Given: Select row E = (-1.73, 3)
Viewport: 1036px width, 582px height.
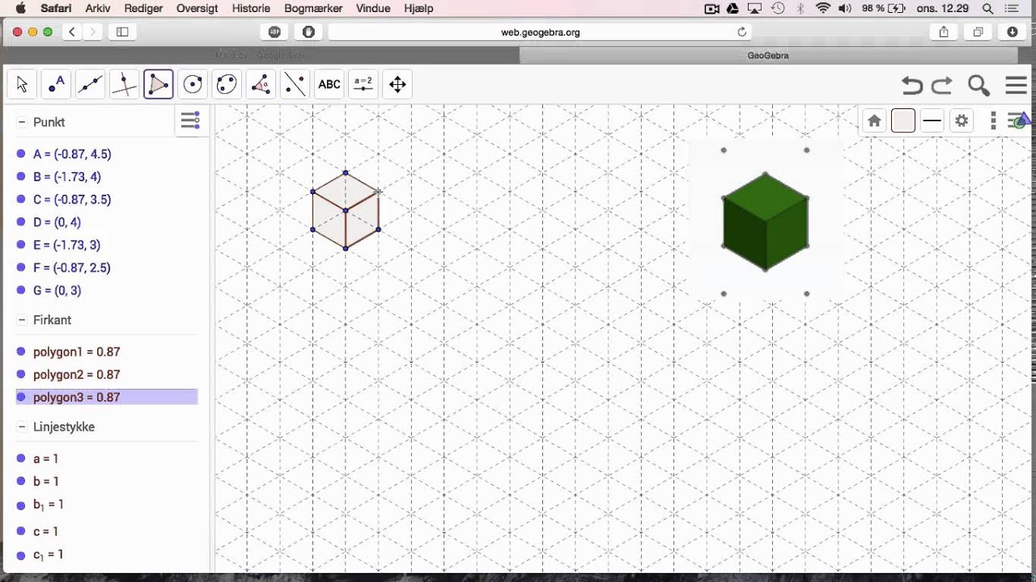Looking at the screenshot, I should click(107, 244).
